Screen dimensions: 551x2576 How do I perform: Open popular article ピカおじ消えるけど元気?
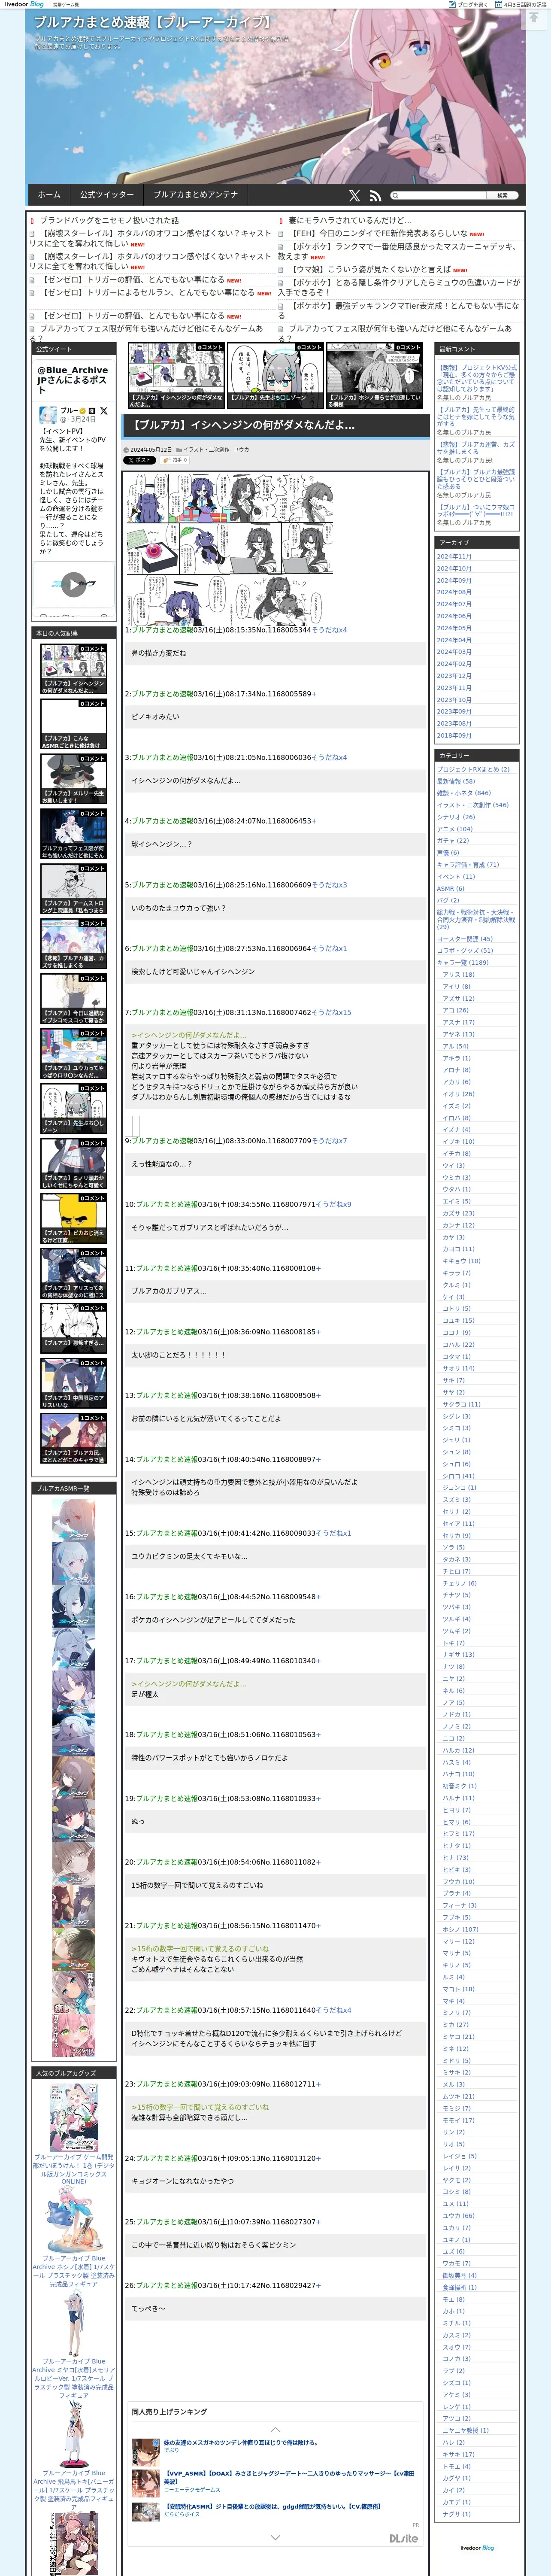73,1217
